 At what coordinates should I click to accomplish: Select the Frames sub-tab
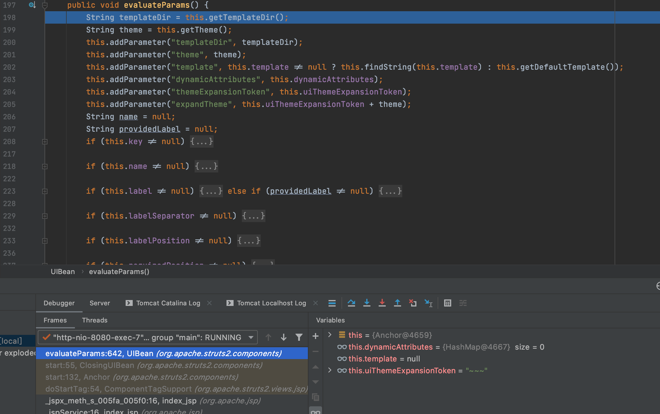(55, 320)
